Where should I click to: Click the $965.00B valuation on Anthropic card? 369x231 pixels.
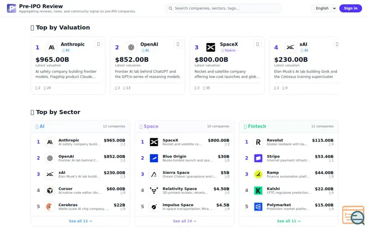(52, 60)
